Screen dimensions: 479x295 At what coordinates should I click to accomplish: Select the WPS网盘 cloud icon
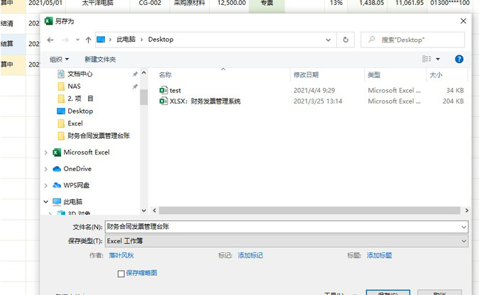pos(57,185)
